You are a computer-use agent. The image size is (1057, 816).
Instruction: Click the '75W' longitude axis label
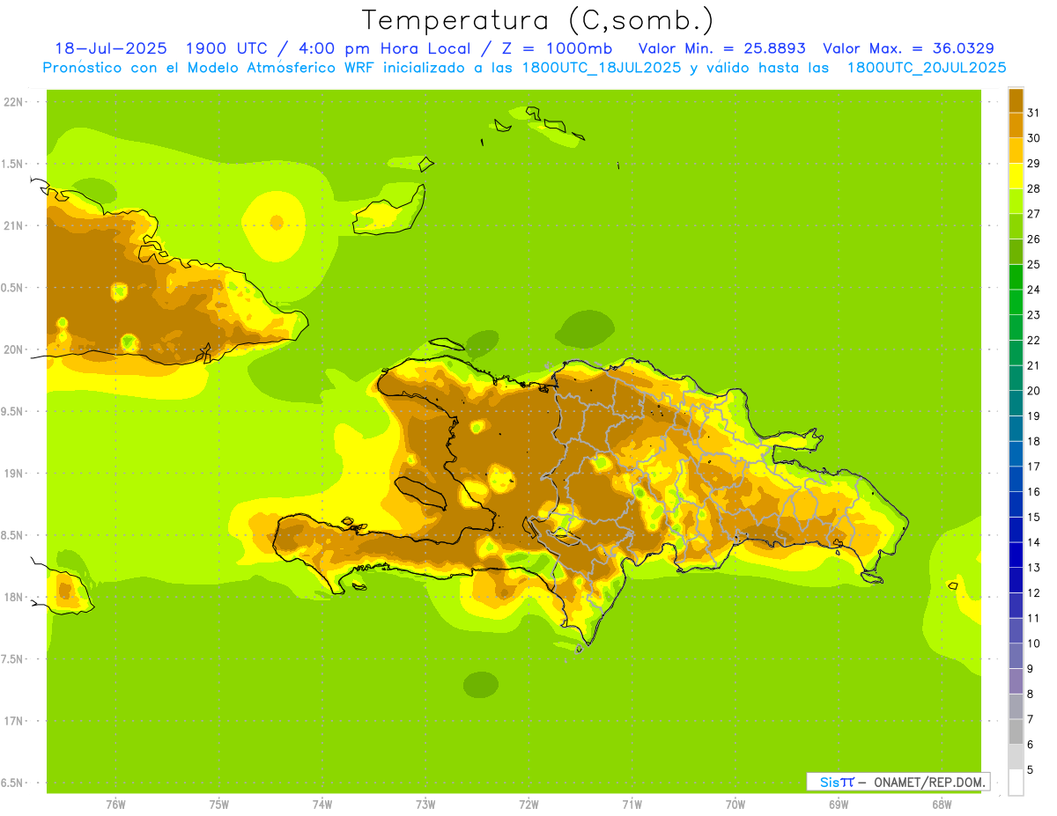[219, 805]
